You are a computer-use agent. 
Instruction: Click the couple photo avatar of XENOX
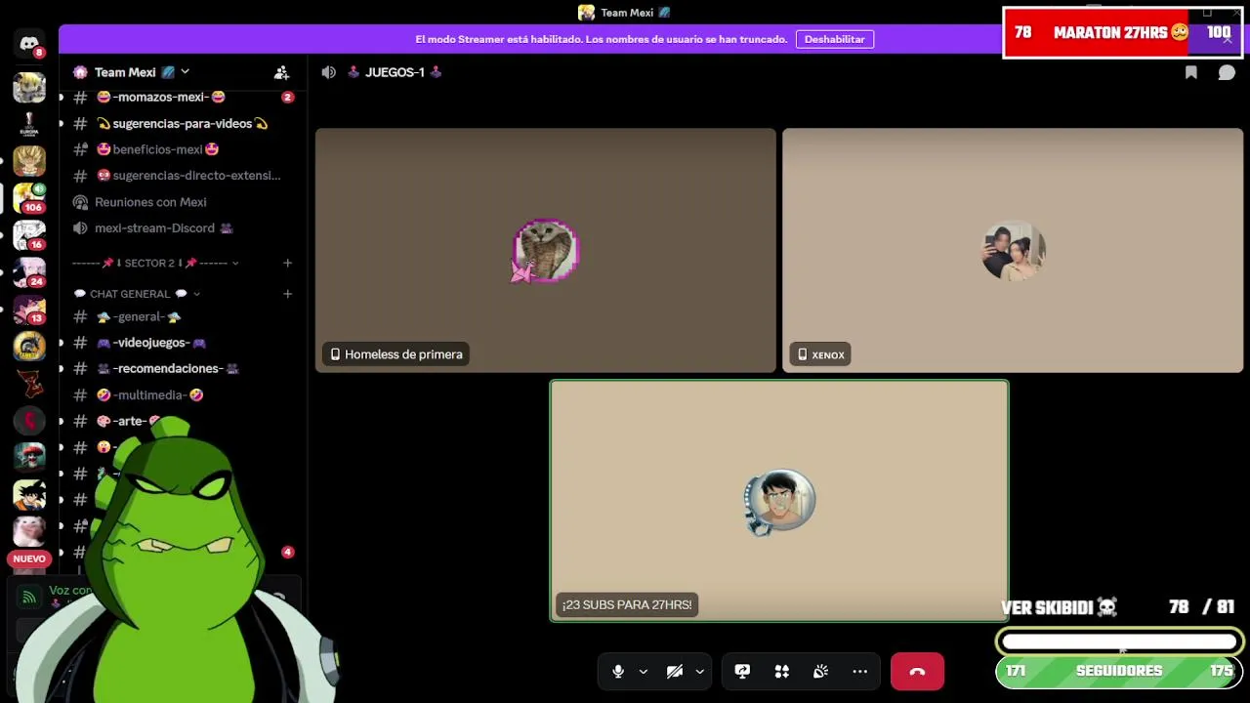(x=1014, y=251)
